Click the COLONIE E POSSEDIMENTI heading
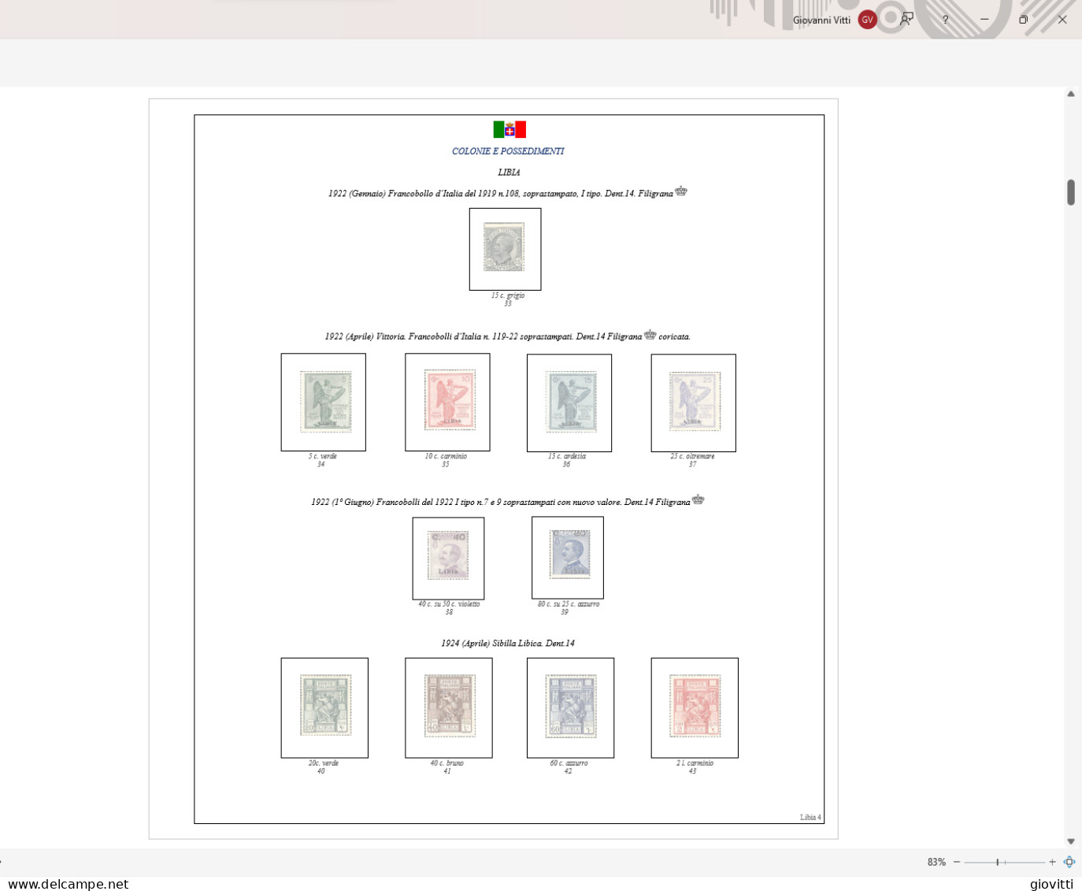 click(508, 151)
